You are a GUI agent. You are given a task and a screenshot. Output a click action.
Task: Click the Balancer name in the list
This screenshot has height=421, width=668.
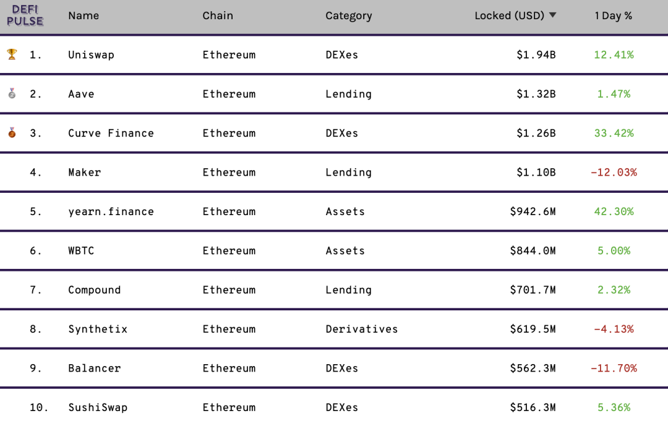point(95,368)
